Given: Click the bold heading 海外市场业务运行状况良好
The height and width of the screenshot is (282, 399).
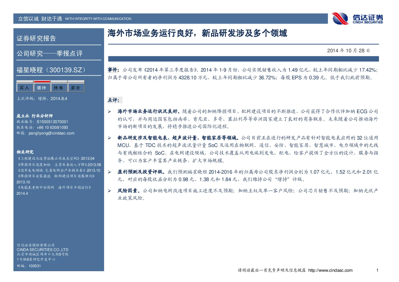Looking at the screenshot, I should [x=149, y=111].
